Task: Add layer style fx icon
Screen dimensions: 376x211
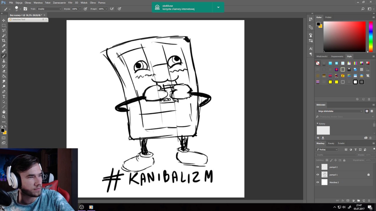Action: (343, 201)
